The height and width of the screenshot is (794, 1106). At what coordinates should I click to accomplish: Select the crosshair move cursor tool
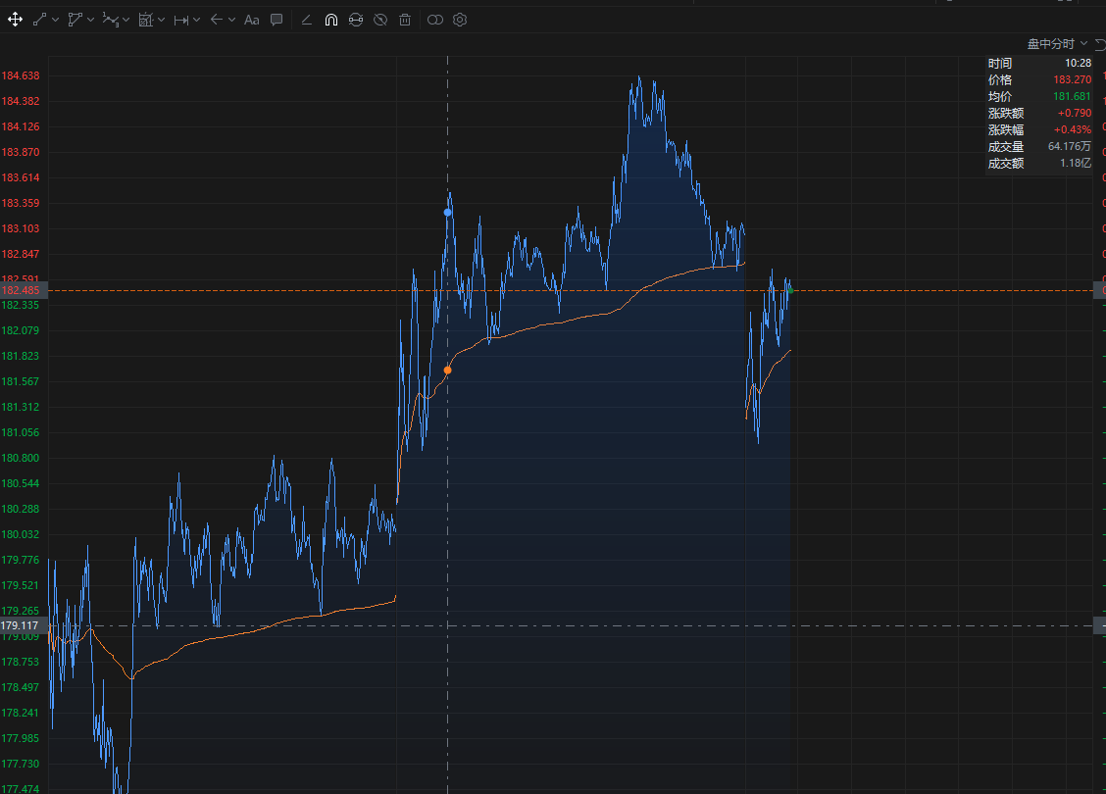(x=15, y=20)
